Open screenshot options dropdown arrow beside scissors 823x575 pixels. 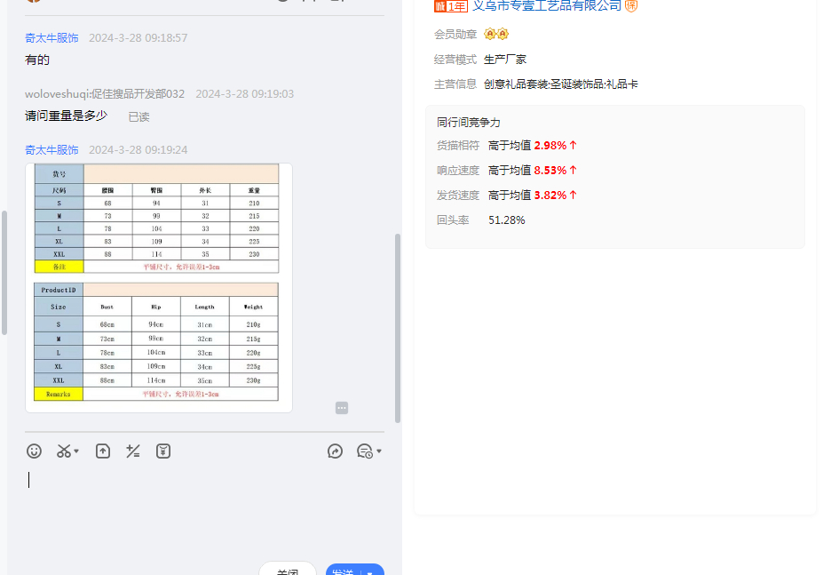tap(76, 451)
